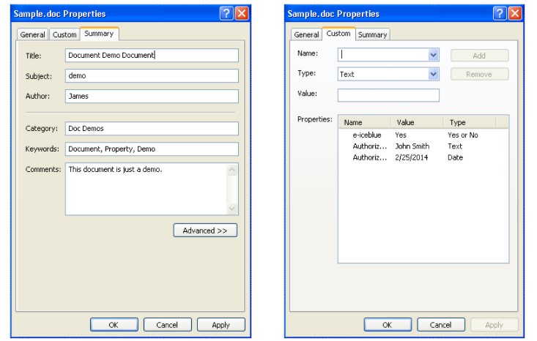
Task: Close the right Sample.doc Properties window
Action: click(x=516, y=14)
